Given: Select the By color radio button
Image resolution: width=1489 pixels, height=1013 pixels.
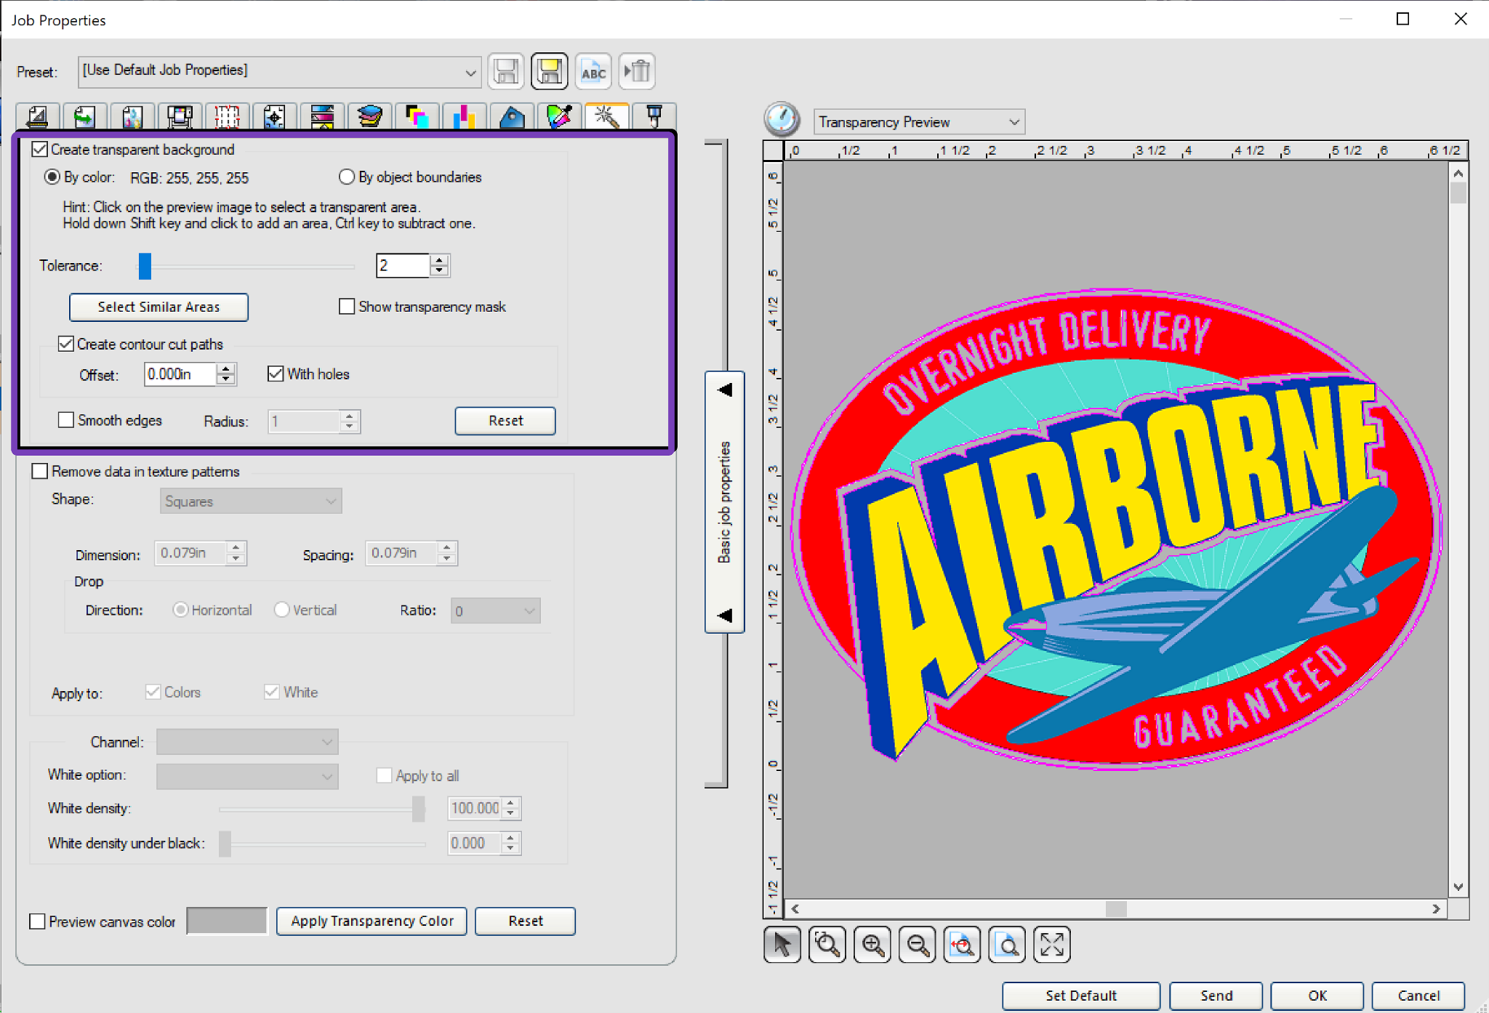Looking at the screenshot, I should tap(52, 177).
